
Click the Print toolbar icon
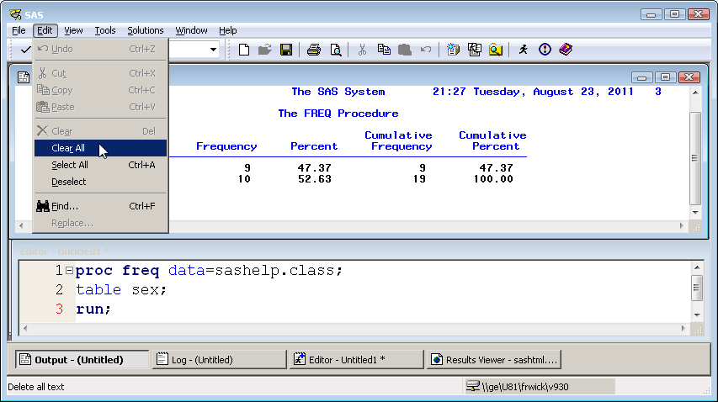[x=314, y=50]
